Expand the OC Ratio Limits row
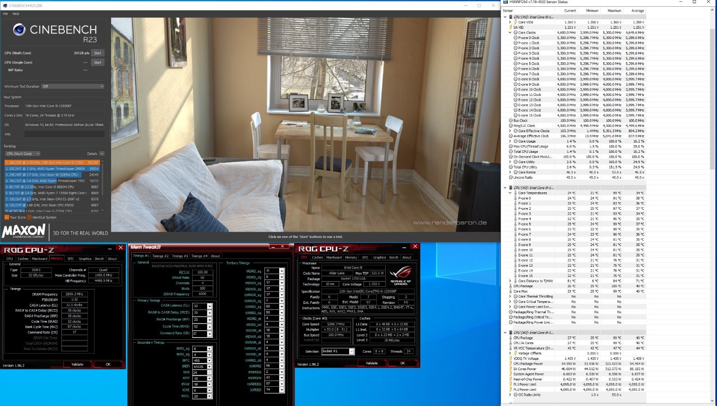This screenshot has width=717, height=406. (510, 395)
